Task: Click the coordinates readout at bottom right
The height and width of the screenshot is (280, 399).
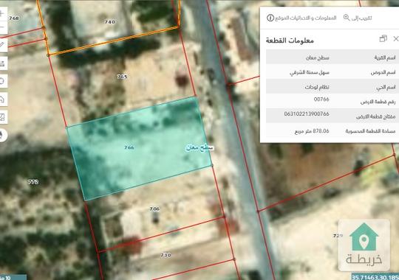Action: (x=375, y=277)
